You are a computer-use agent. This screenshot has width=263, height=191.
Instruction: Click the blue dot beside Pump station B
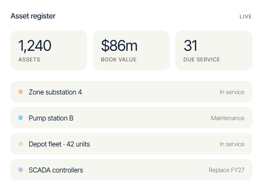[21, 118]
